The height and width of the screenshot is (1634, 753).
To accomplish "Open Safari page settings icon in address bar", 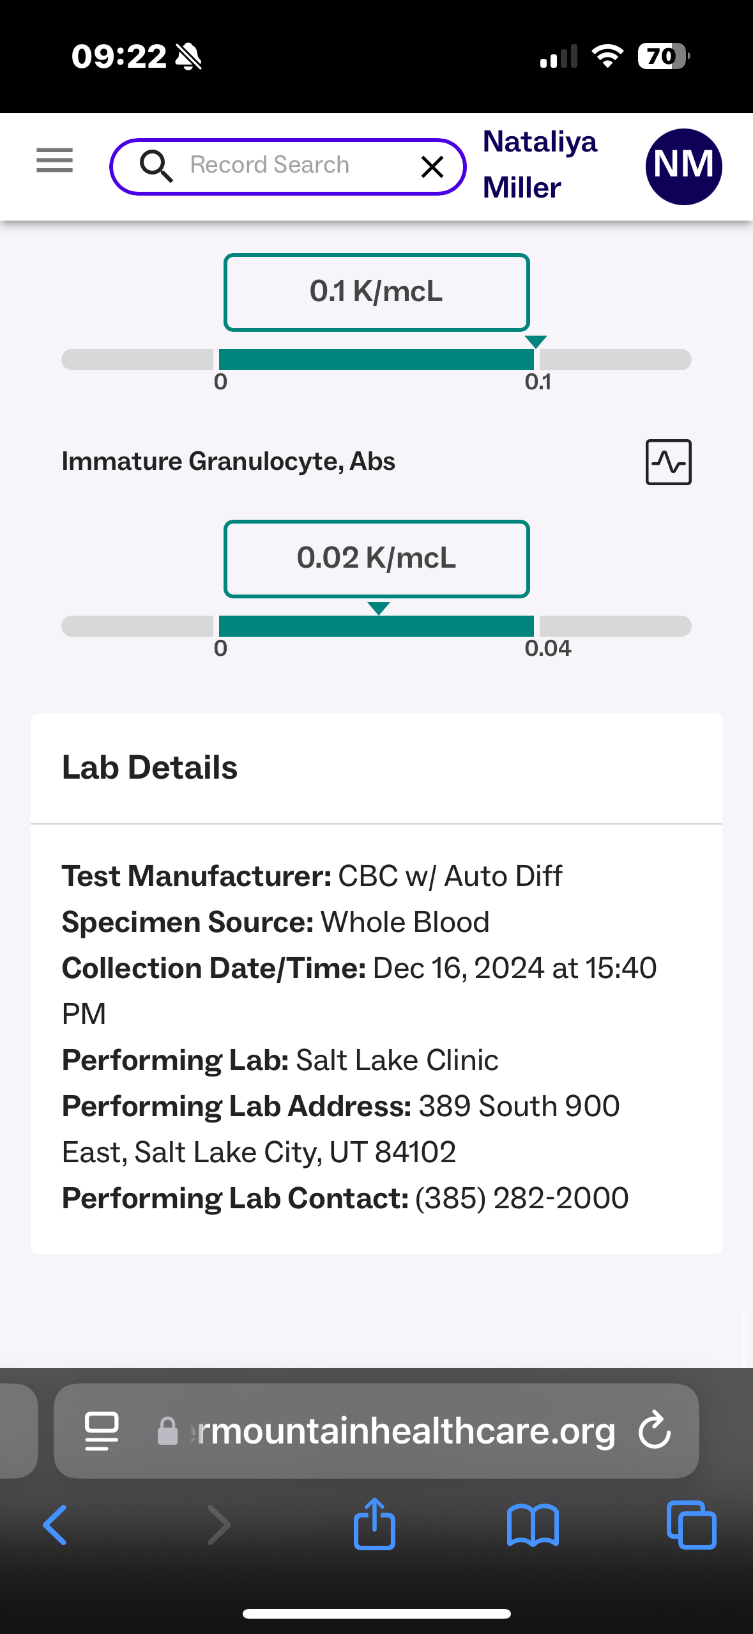I will click(x=102, y=1431).
